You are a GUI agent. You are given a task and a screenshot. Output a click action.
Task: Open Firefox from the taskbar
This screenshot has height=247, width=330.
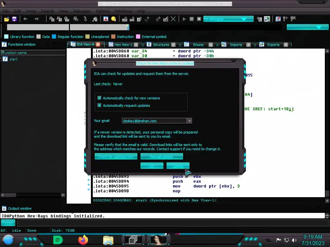click(83, 240)
